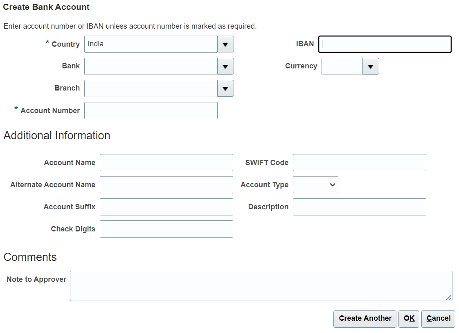
Task: Click the Create Bank Account heading
Action: [x=46, y=7]
